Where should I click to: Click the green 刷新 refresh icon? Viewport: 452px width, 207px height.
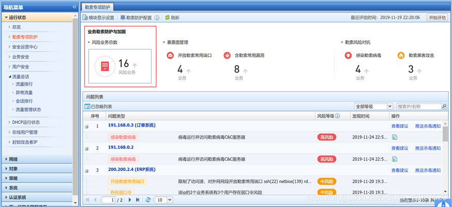(x=167, y=18)
